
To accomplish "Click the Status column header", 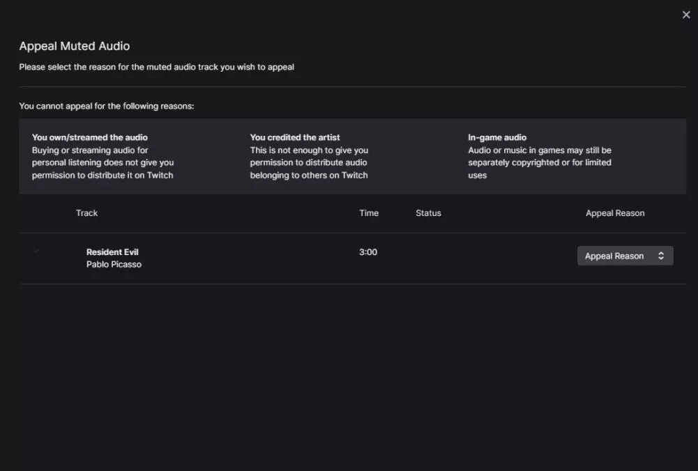I will click(428, 213).
